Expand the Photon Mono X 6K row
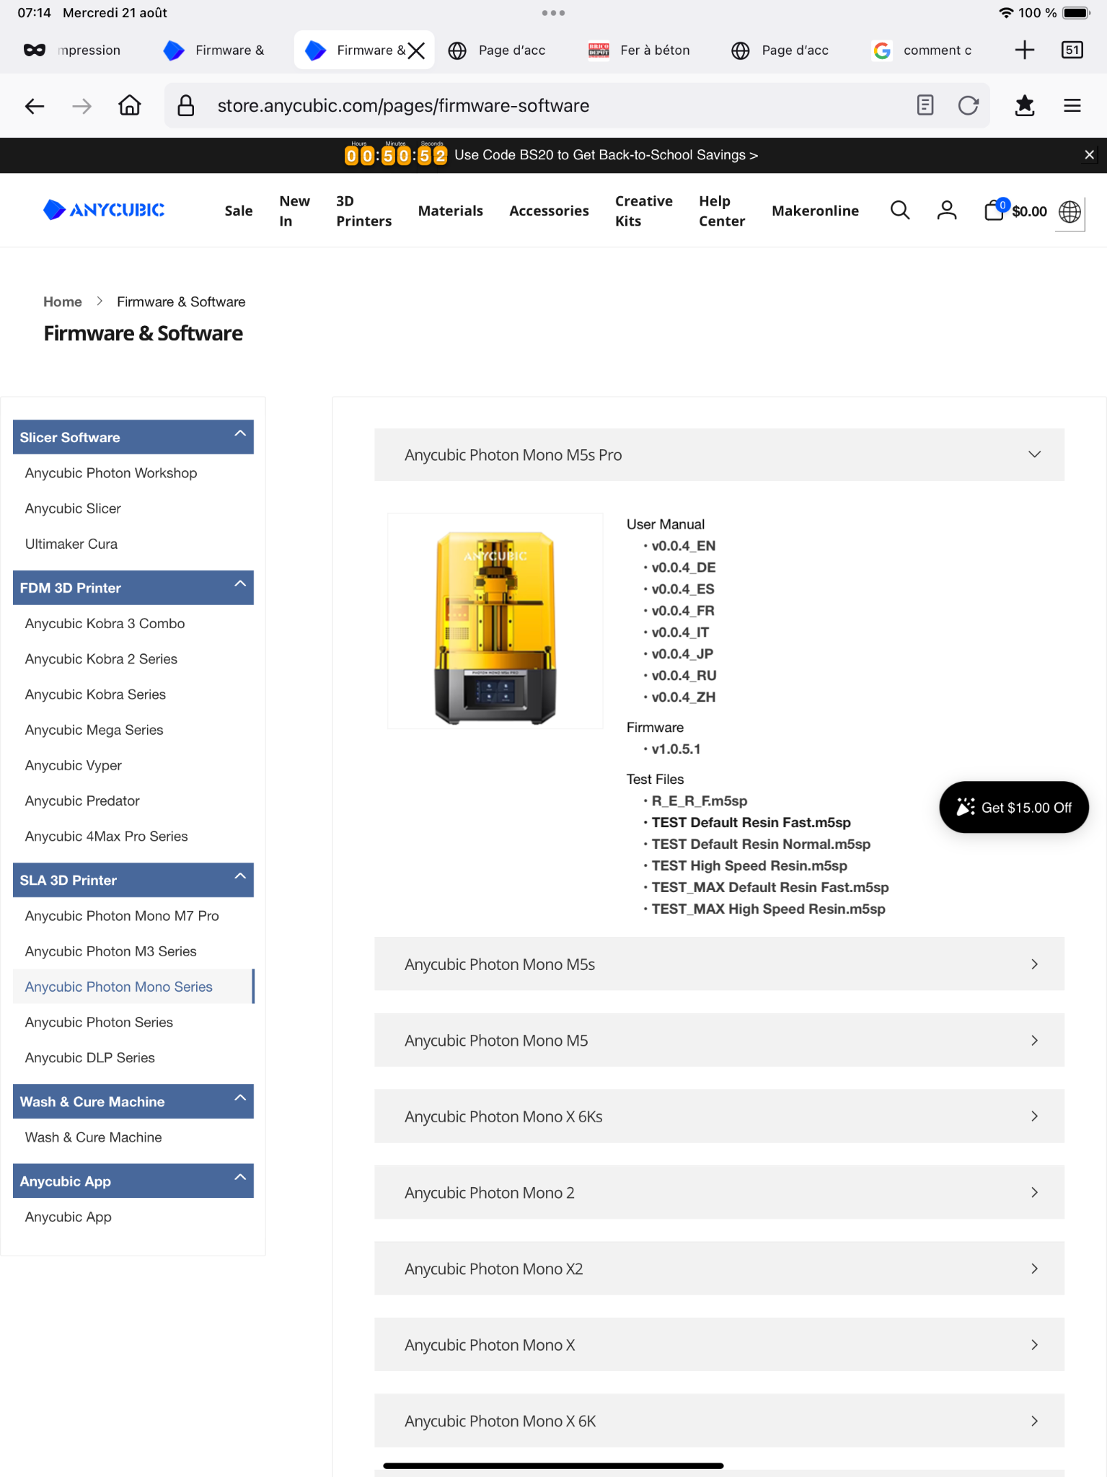This screenshot has height=1477, width=1107. coord(719,1421)
